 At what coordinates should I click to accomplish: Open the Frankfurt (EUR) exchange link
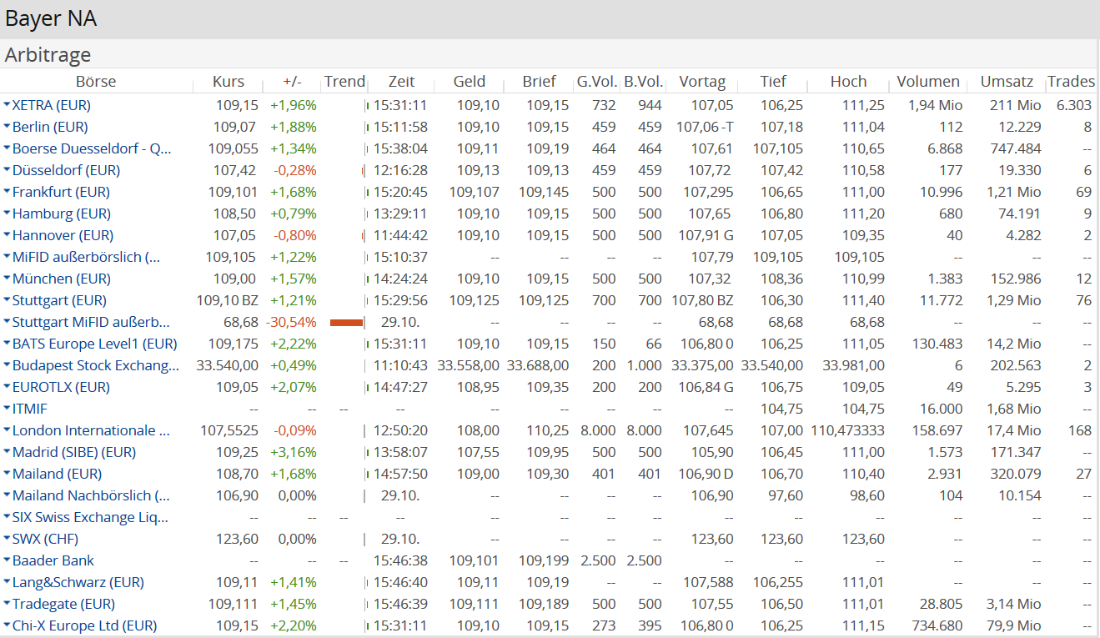[61, 192]
